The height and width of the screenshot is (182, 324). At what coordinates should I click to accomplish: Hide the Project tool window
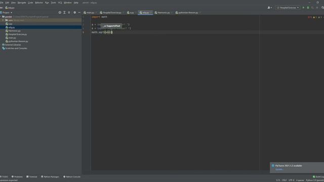click(79, 13)
